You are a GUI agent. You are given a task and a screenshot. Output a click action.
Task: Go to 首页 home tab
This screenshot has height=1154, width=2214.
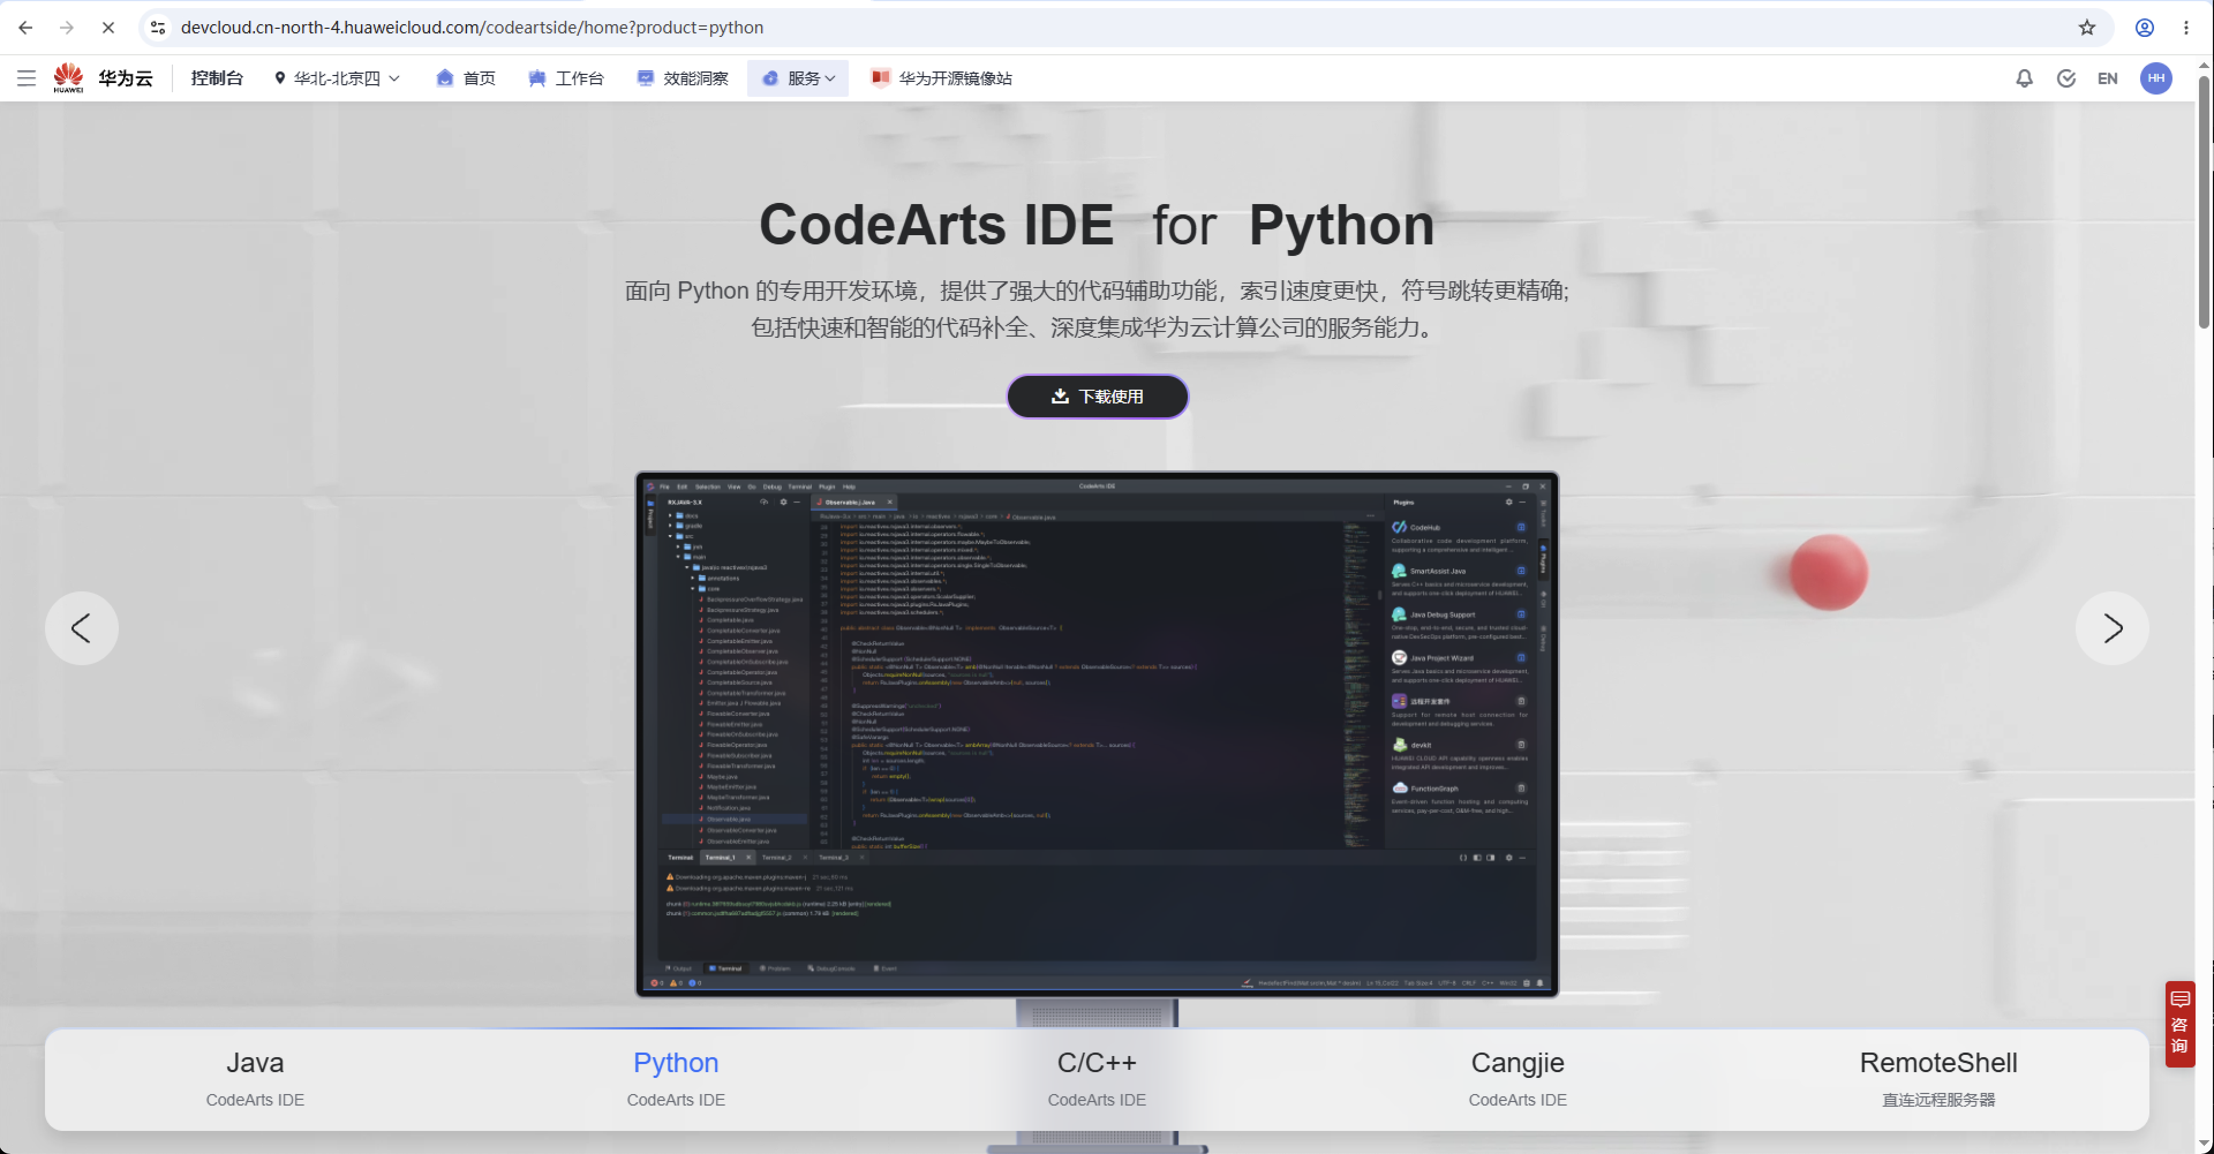466,78
